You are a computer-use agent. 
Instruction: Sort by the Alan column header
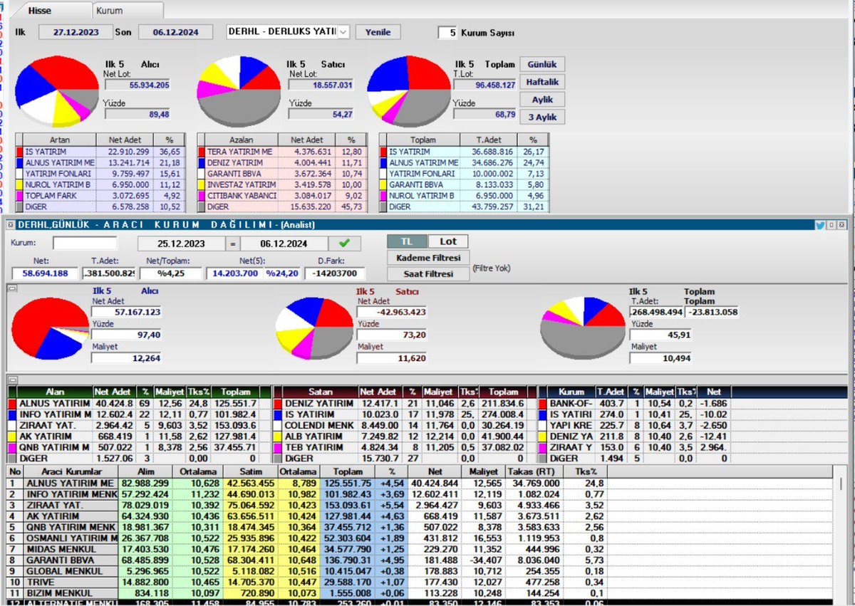tap(55, 392)
